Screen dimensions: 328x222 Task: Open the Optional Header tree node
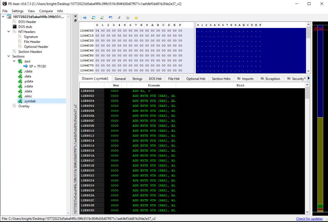pyautogui.click(x=36, y=47)
